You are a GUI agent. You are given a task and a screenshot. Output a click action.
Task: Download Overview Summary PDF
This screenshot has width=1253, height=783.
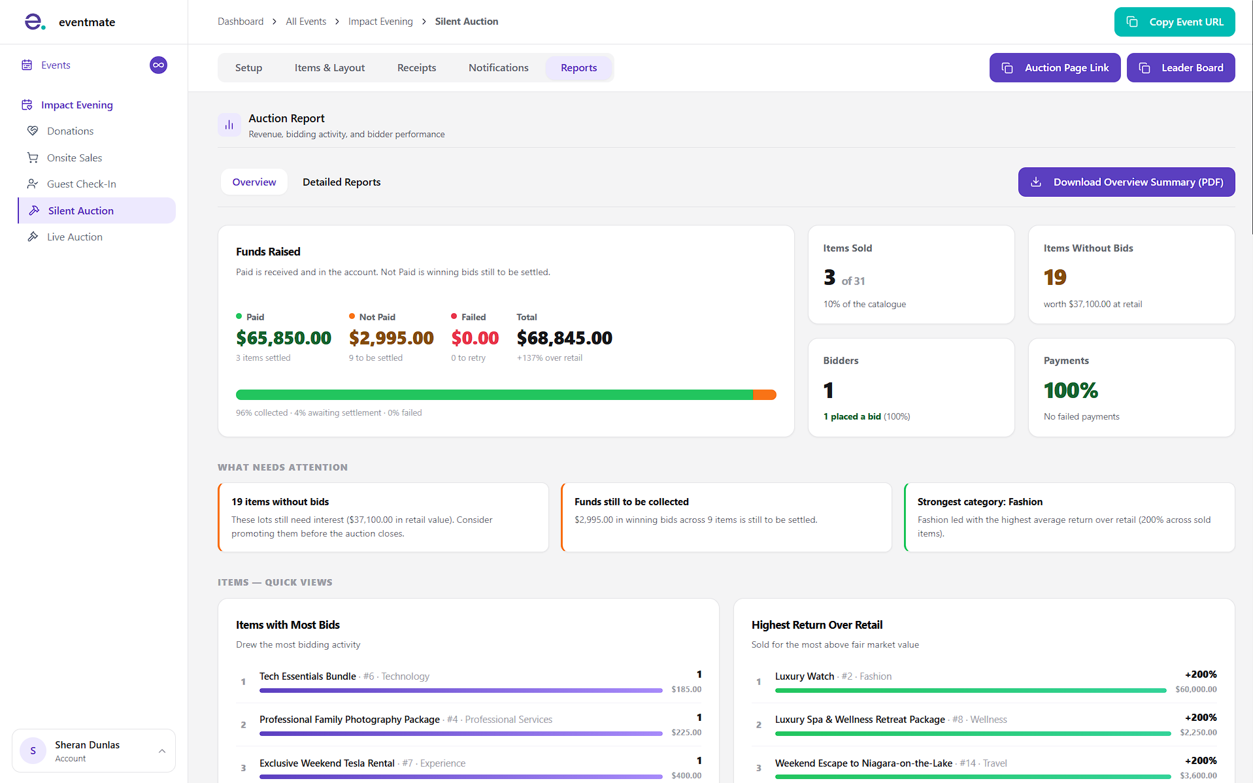tap(1126, 182)
